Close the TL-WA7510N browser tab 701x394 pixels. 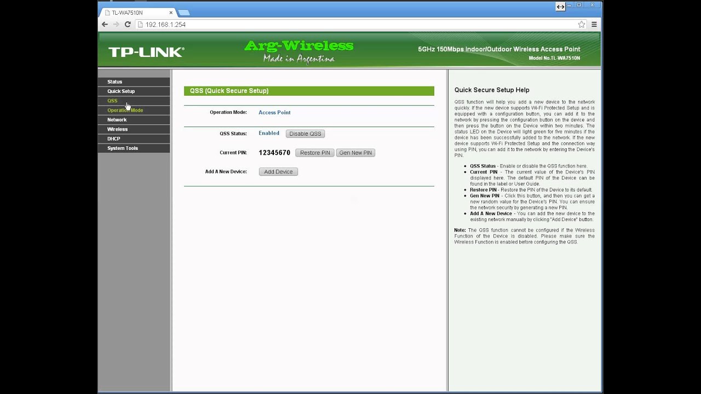coord(171,13)
